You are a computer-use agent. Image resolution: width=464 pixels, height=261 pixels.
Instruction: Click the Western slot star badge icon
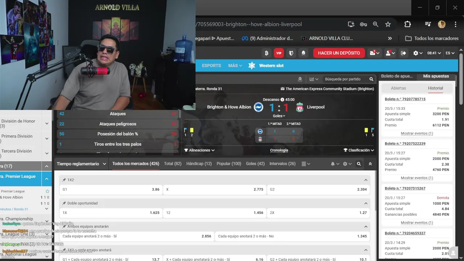click(252, 66)
